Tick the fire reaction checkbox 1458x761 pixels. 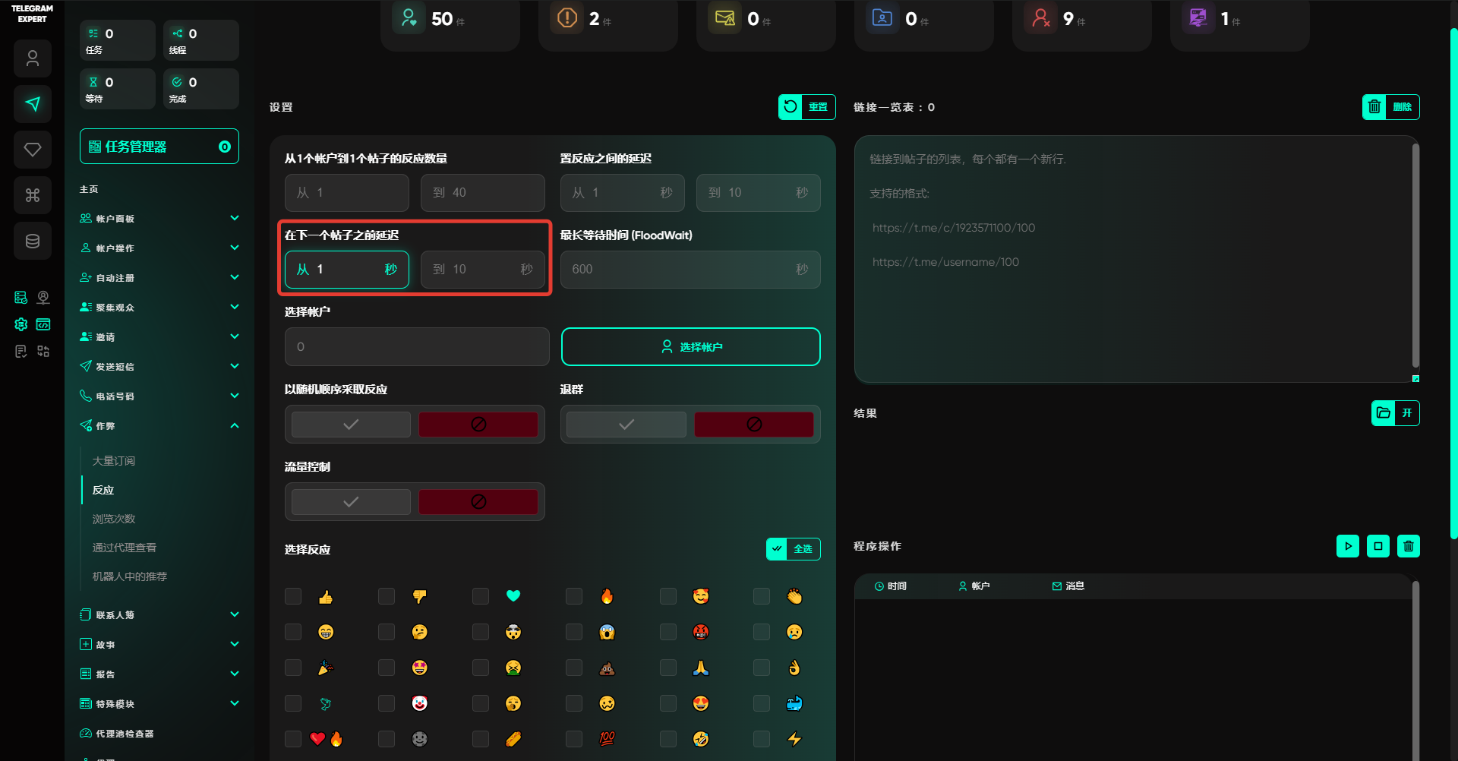point(574,596)
